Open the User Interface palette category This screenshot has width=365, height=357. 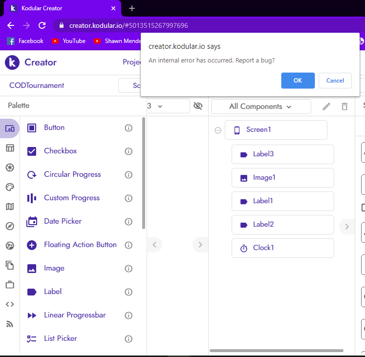tap(10, 129)
